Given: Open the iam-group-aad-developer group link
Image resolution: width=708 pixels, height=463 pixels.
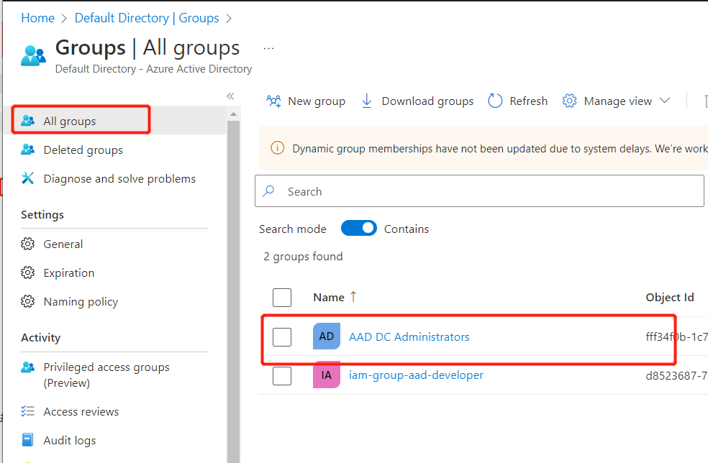Looking at the screenshot, I should coord(416,375).
